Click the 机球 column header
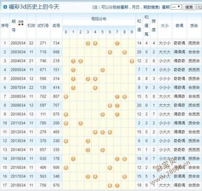 (31, 26)
